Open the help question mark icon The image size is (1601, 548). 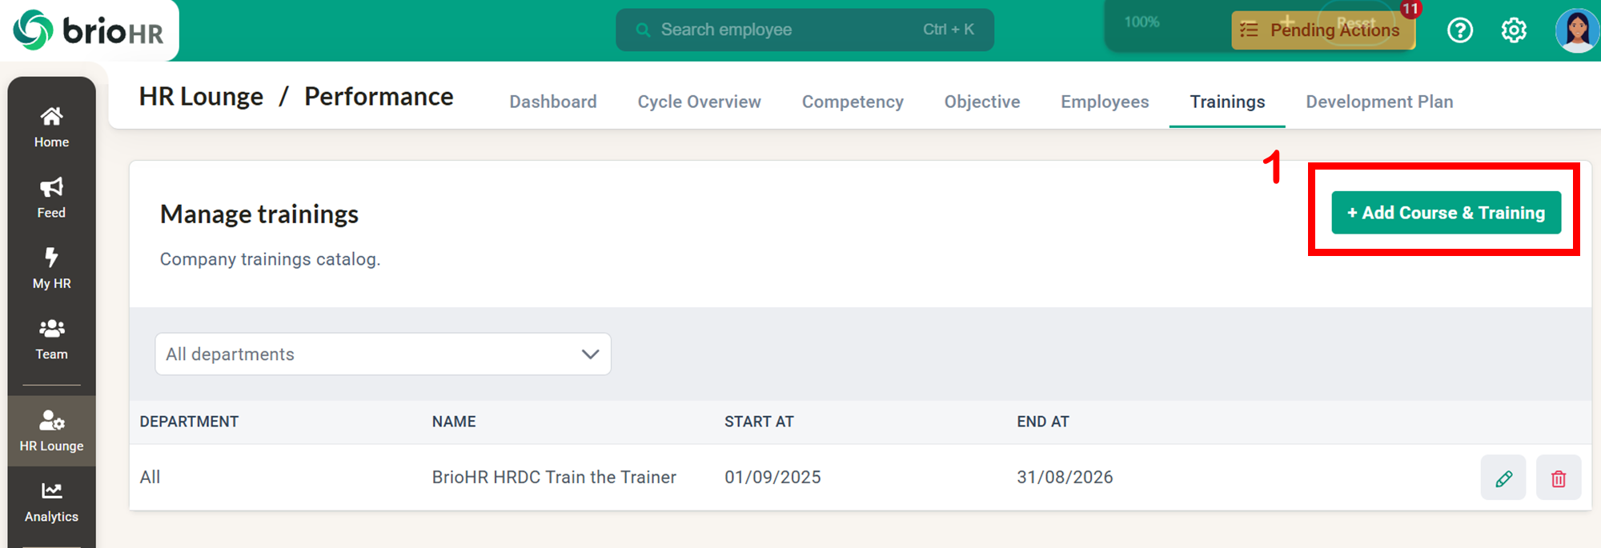click(x=1459, y=30)
